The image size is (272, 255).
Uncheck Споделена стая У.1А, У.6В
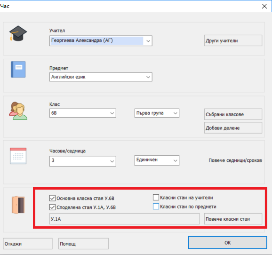coord(52,207)
